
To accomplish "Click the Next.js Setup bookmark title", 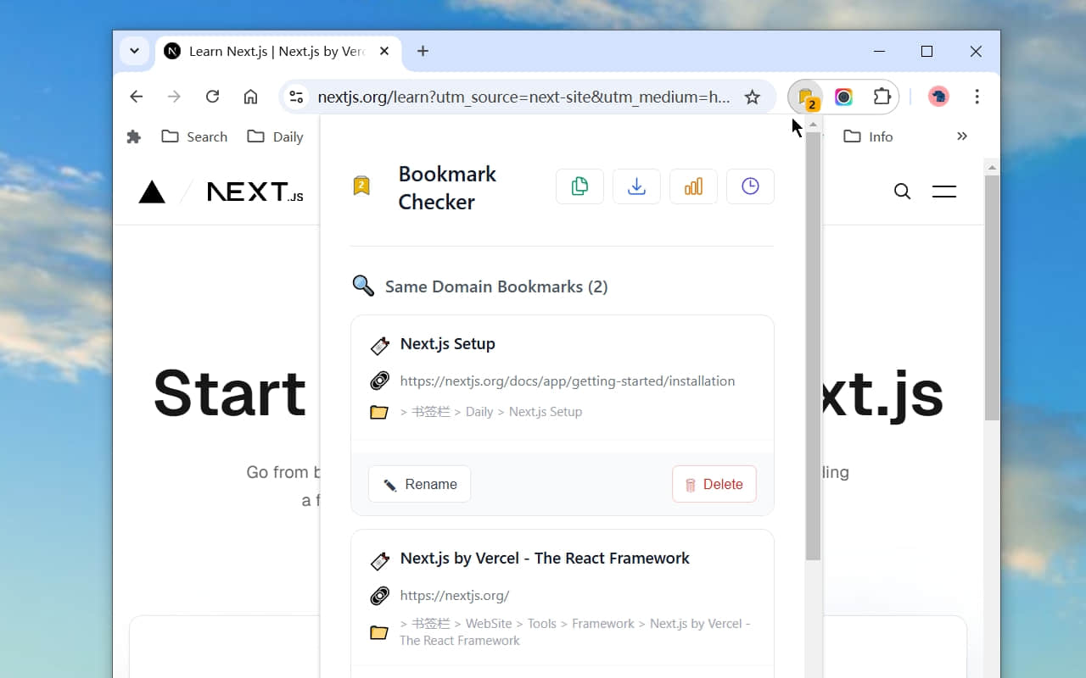I will (447, 344).
